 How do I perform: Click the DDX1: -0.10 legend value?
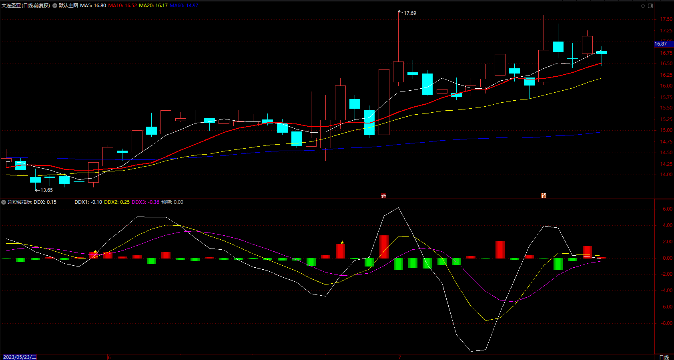[88, 202]
